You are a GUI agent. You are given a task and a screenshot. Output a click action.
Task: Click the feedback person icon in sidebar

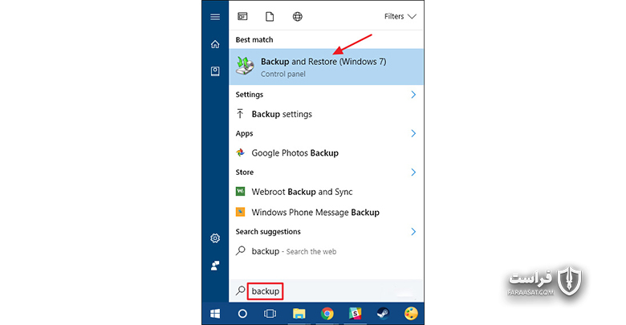click(x=215, y=266)
